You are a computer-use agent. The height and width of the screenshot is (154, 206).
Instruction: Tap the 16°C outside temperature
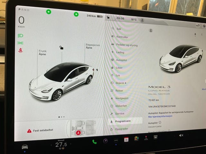coord(134,20)
